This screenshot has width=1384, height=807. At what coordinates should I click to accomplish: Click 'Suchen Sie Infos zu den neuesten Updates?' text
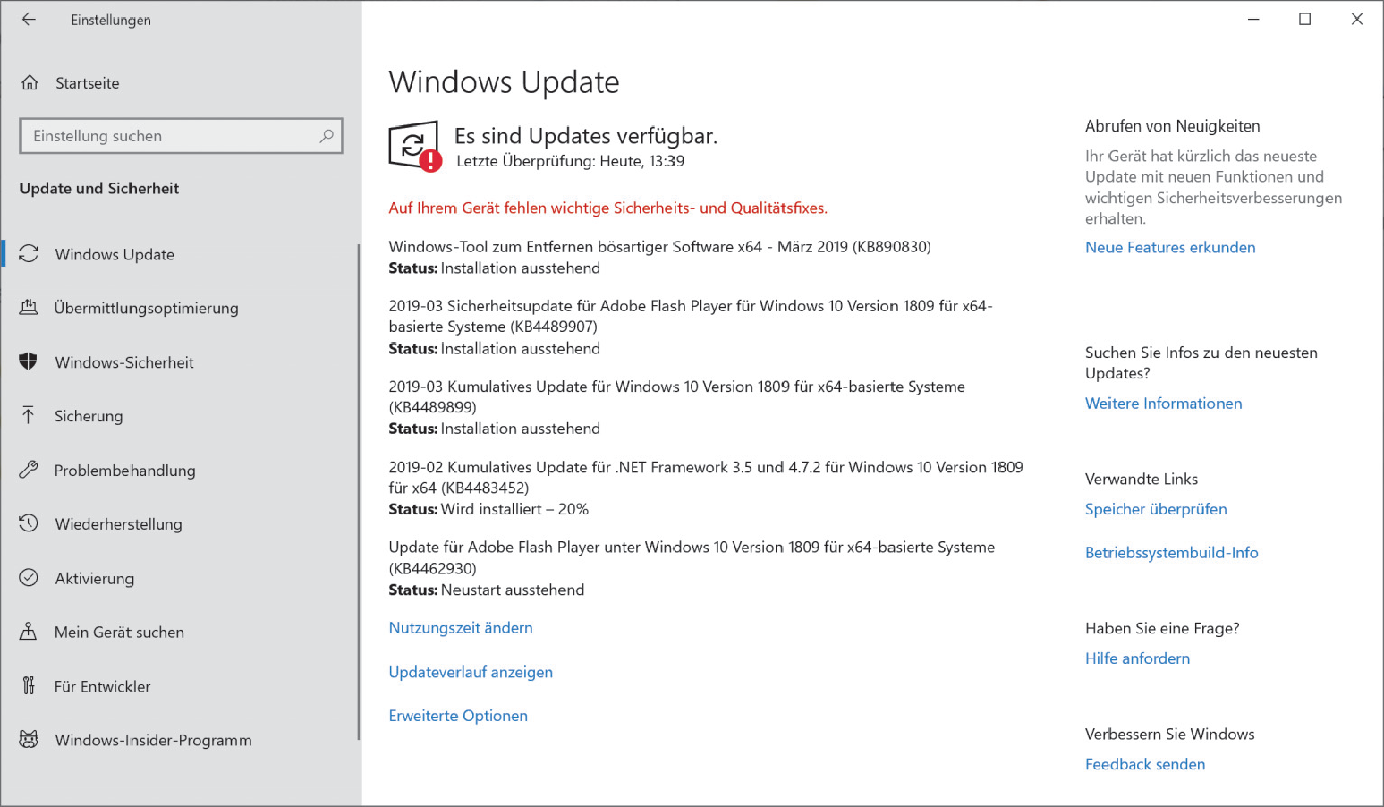click(1201, 363)
